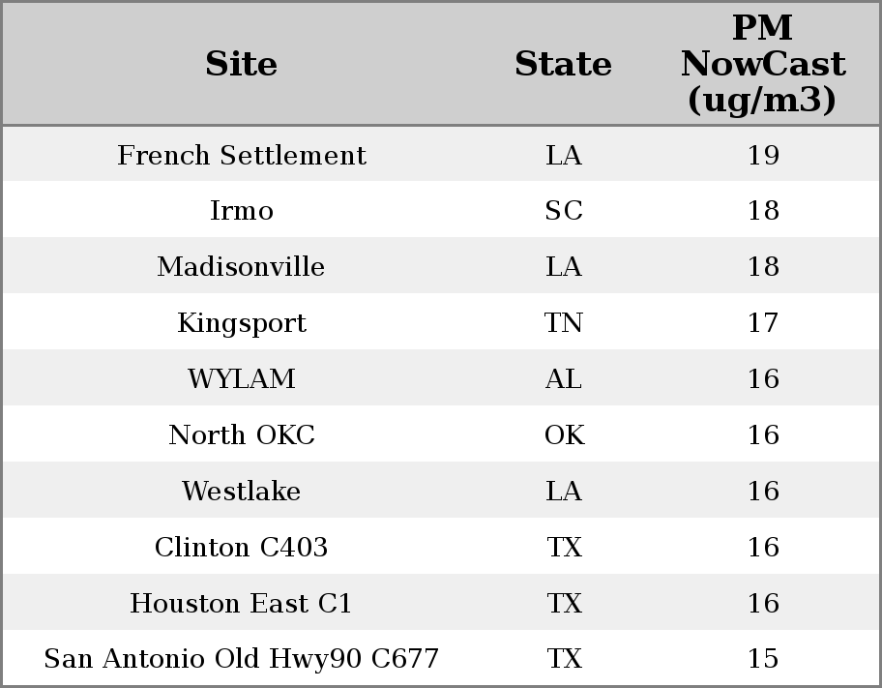Image resolution: width=882 pixels, height=688 pixels.
Task: Click the Site column header
Action: point(242,64)
